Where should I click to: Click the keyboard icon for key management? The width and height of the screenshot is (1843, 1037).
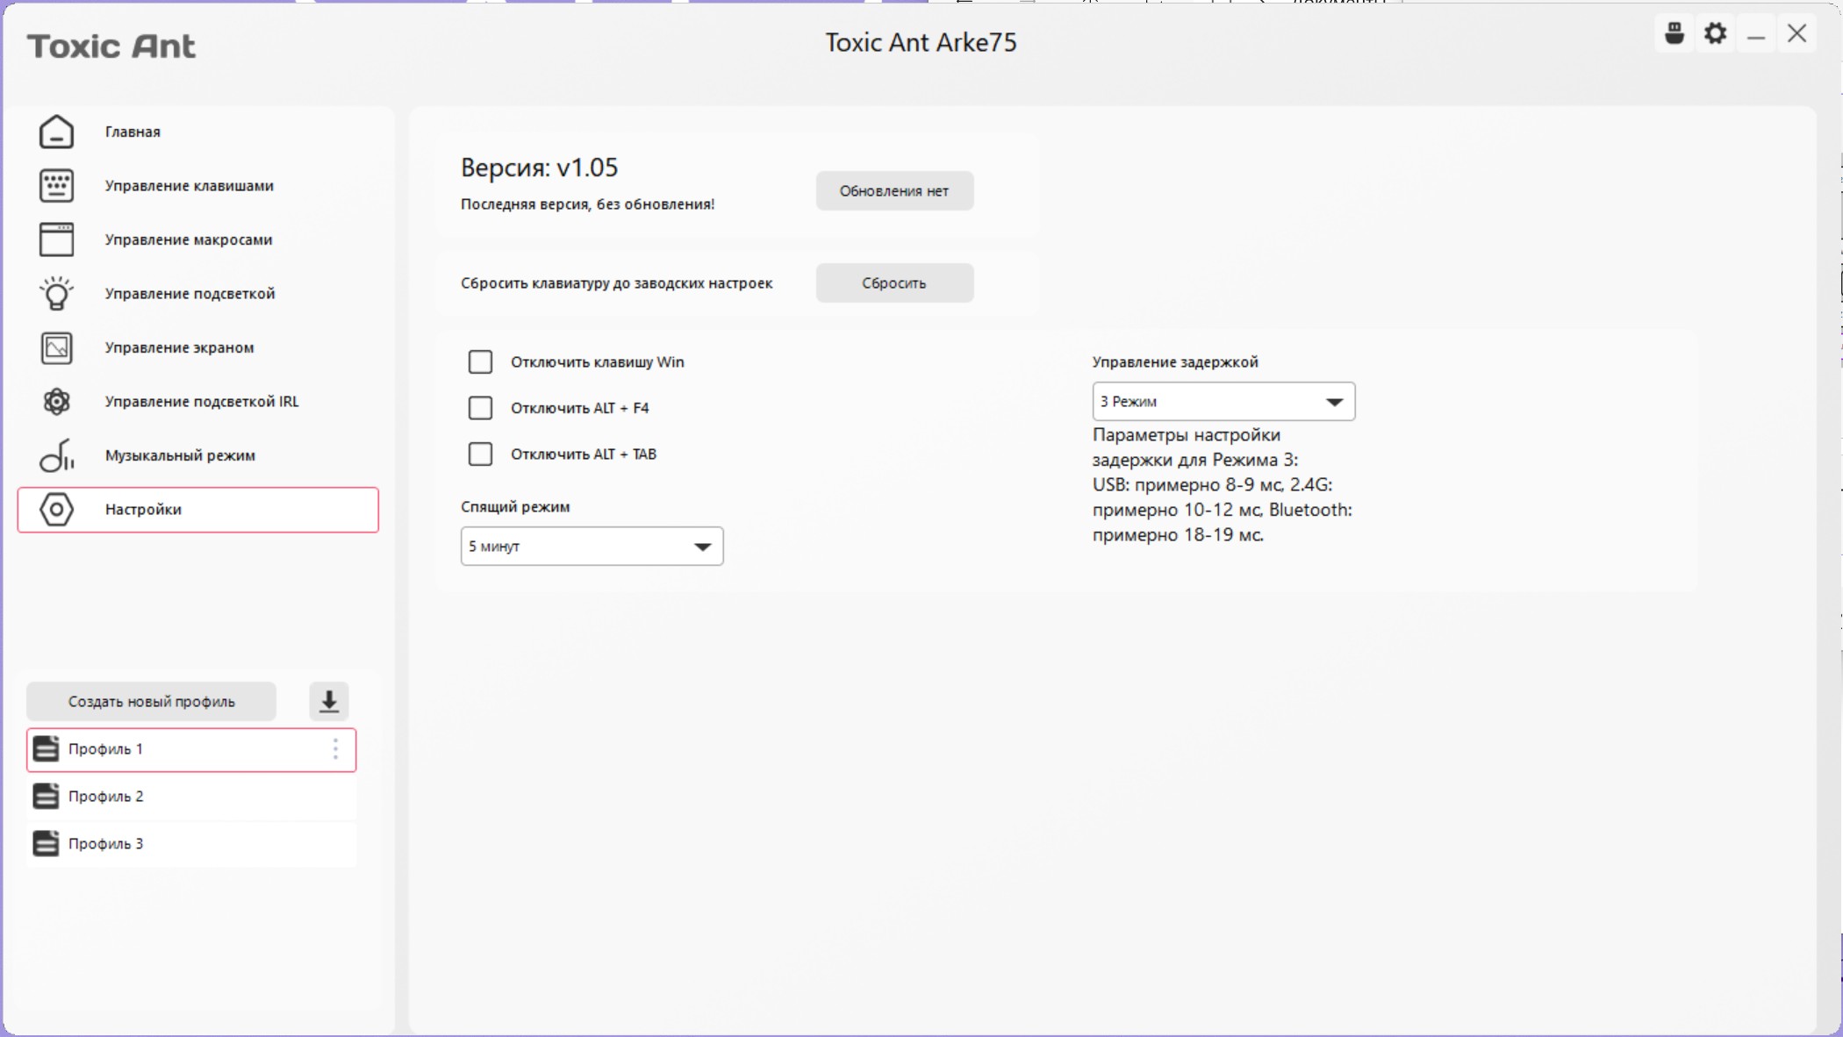(56, 186)
